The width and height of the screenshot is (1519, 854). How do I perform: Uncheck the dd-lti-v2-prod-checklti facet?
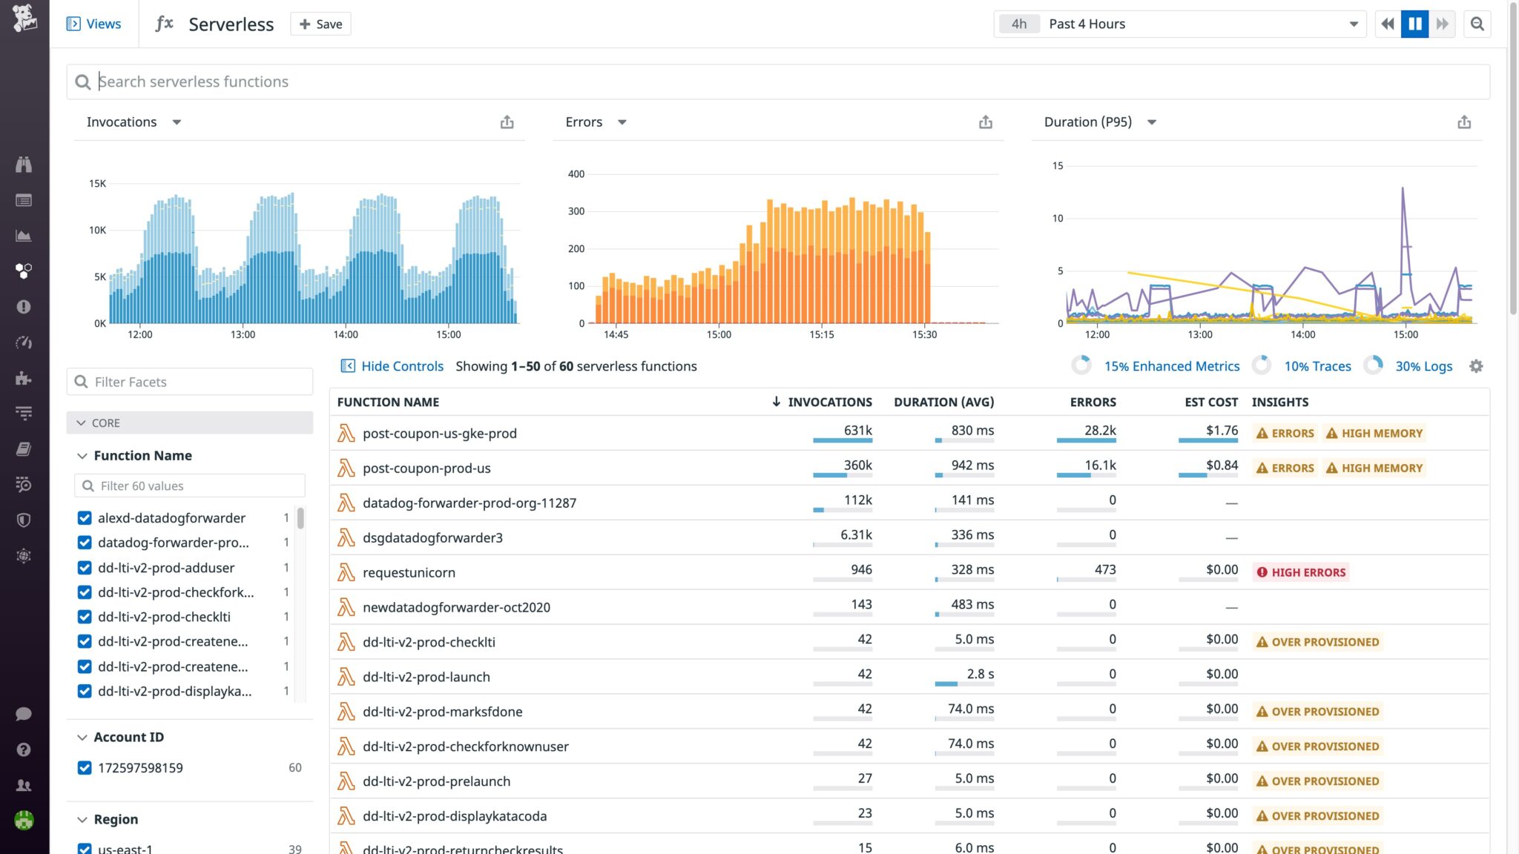point(85,617)
